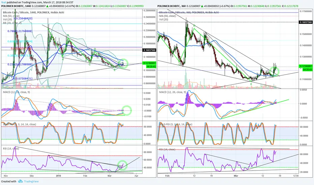Screen dimensions: 314x185
Task: Click Mar on the right time axis
Action: pos(236,176)
